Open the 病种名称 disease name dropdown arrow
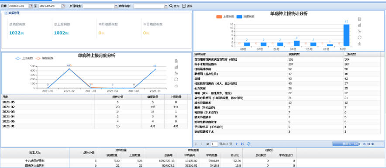Image resolution: width=386 pixels, height=168 pixels. click(x=166, y=6)
